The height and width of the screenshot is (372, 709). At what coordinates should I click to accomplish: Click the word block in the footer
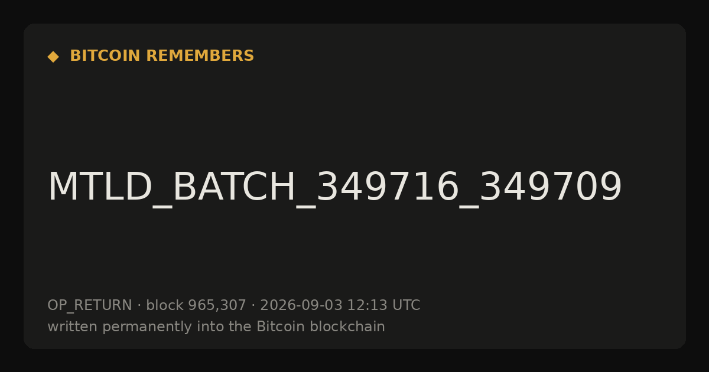click(x=165, y=306)
